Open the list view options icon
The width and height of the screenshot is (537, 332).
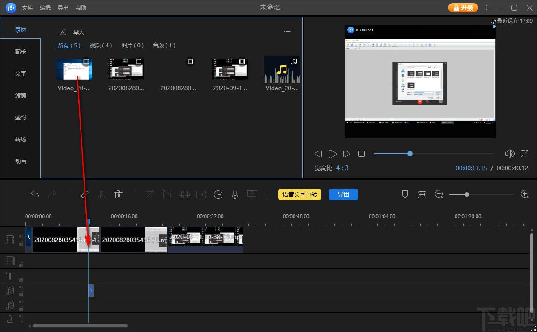pyautogui.click(x=288, y=31)
